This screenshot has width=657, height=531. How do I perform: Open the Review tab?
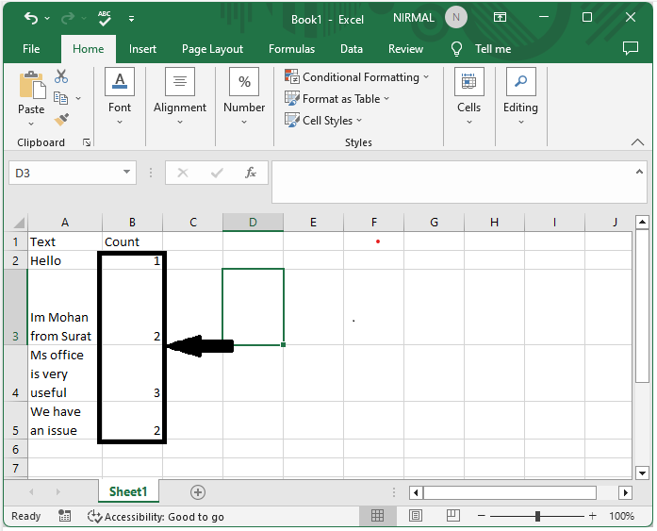tap(405, 49)
